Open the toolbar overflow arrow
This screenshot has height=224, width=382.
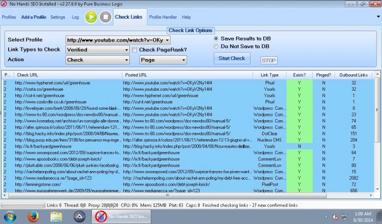(x=378, y=17)
